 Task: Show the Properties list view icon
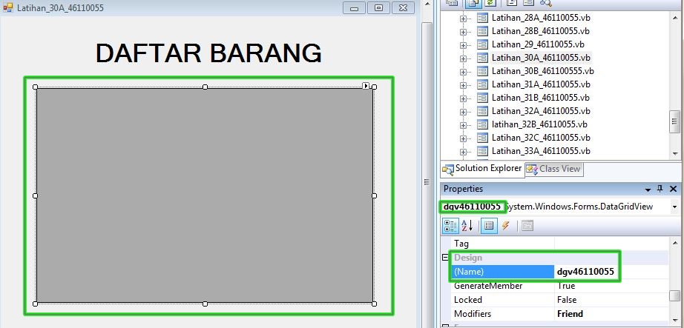click(489, 226)
